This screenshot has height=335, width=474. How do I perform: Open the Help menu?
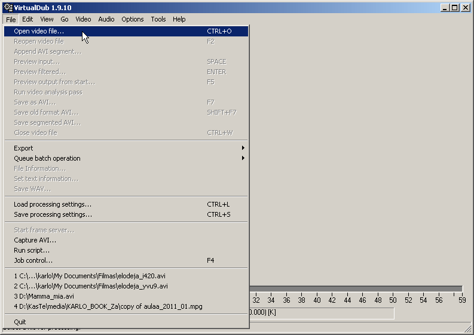click(179, 19)
